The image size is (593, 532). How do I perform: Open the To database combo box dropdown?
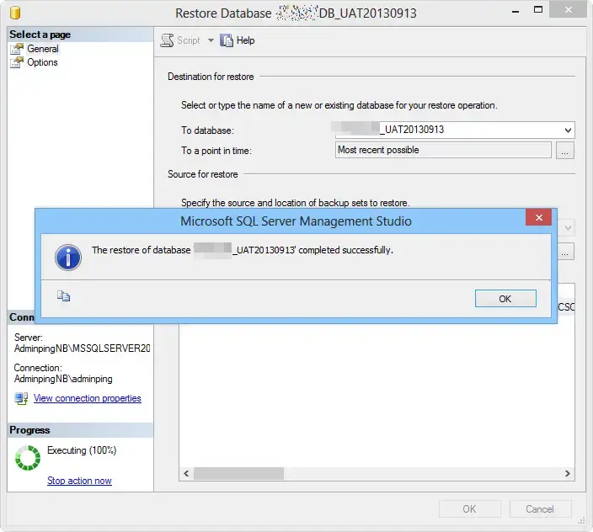[x=568, y=130]
